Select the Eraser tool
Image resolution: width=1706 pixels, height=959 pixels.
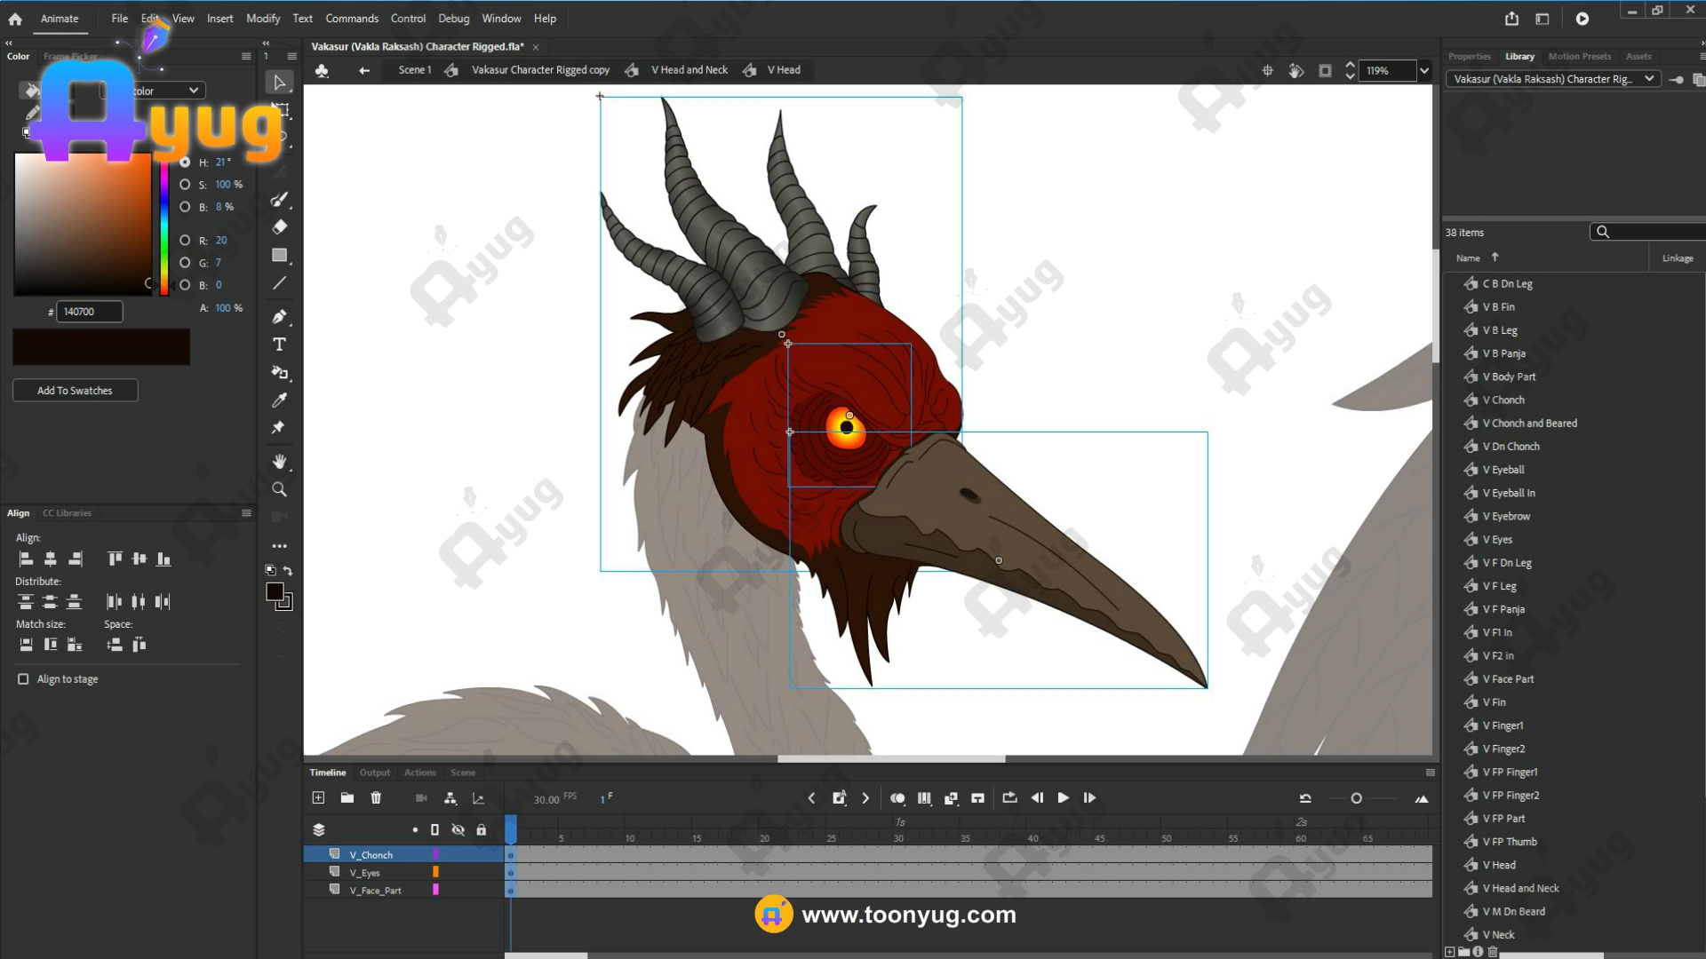click(279, 227)
